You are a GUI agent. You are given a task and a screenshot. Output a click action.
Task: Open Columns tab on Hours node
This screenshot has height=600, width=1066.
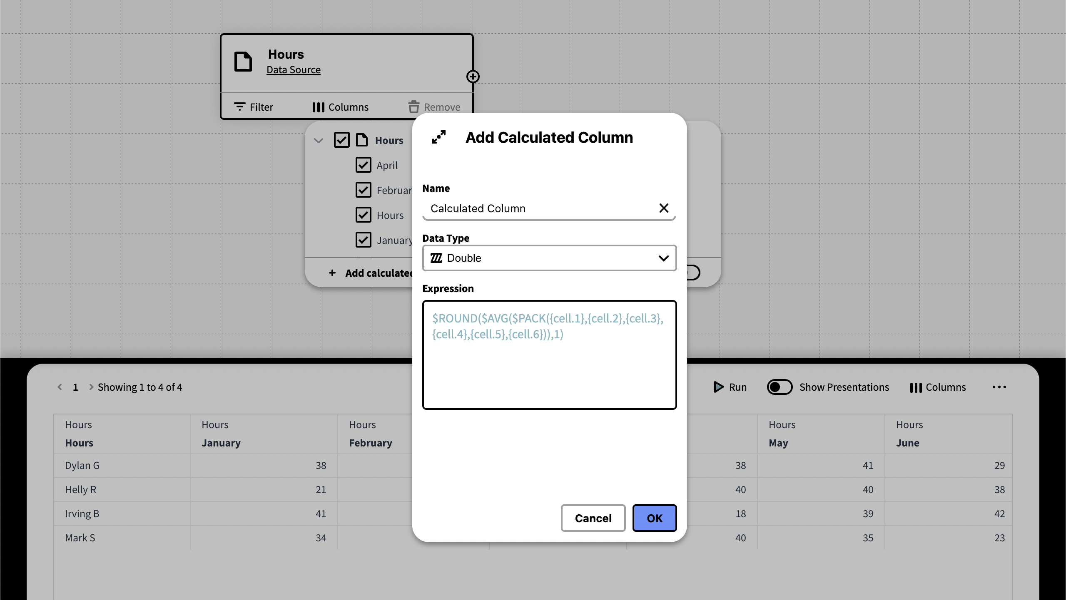pyautogui.click(x=340, y=107)
